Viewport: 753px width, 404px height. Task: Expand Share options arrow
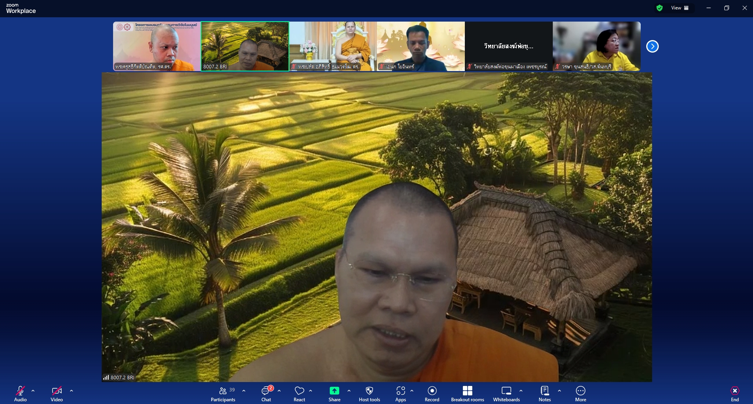coord(349,391)
